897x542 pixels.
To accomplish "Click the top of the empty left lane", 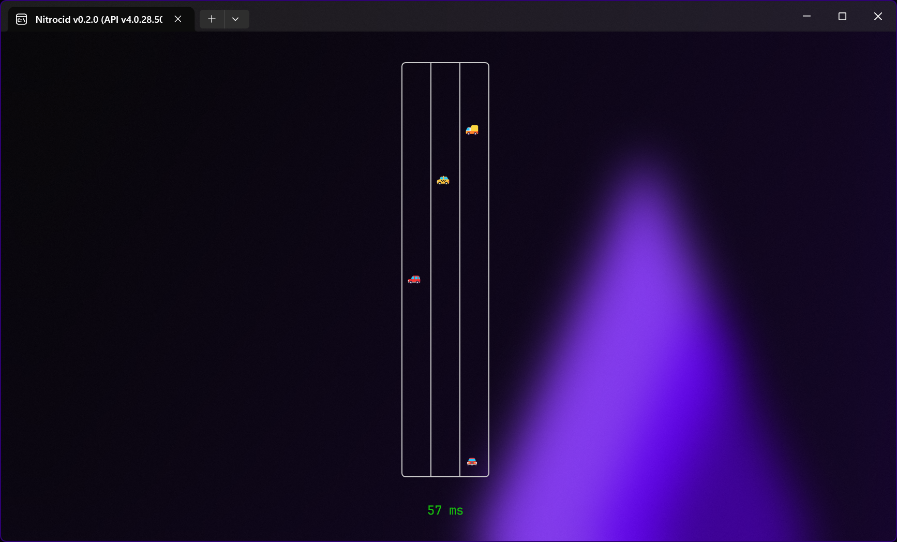I will (x=416, y=83).
